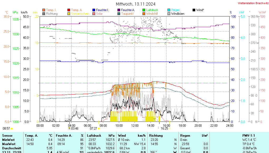The height and width of the screenshot is (153, 269).
Task: Click the Solar legend label
Action: pos(99,14)
